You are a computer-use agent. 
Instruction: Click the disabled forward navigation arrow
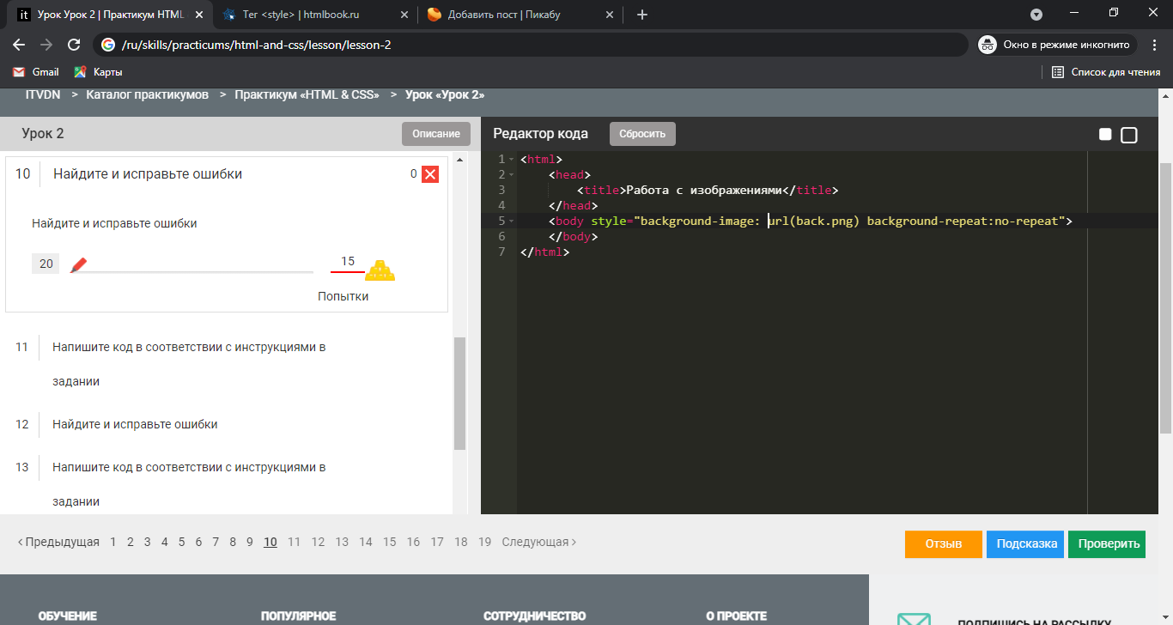click(46, 45)
